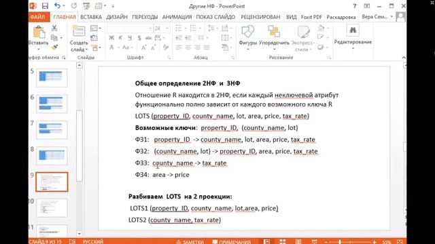Viewport: 435px width, 244px height.
Task: Open the font color A button
Action: pyautogui.click(x=111, y=47)
